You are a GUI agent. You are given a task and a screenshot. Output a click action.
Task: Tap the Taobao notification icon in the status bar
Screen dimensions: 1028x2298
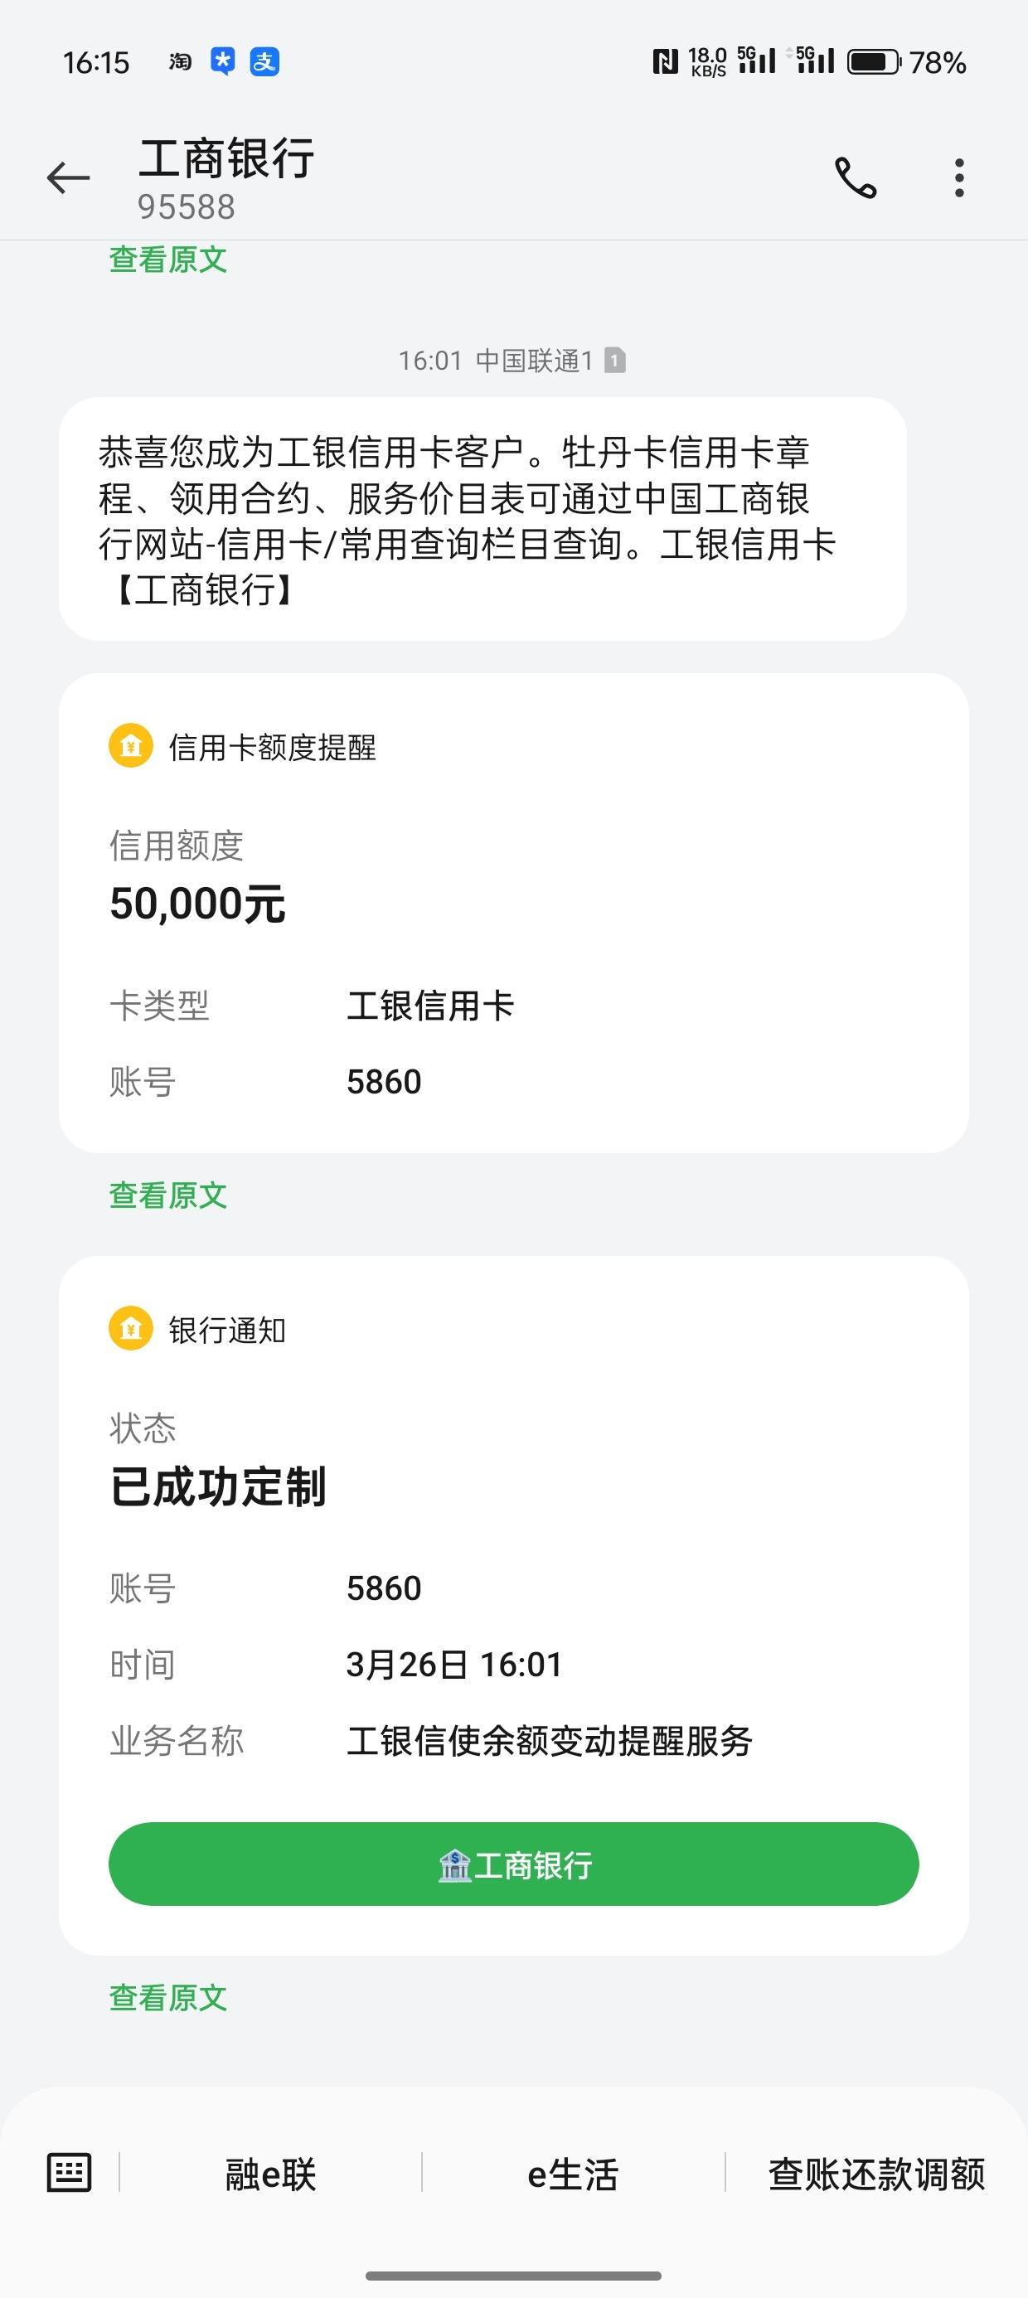(x=180, y=61)
